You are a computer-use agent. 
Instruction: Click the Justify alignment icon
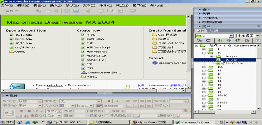149,101
